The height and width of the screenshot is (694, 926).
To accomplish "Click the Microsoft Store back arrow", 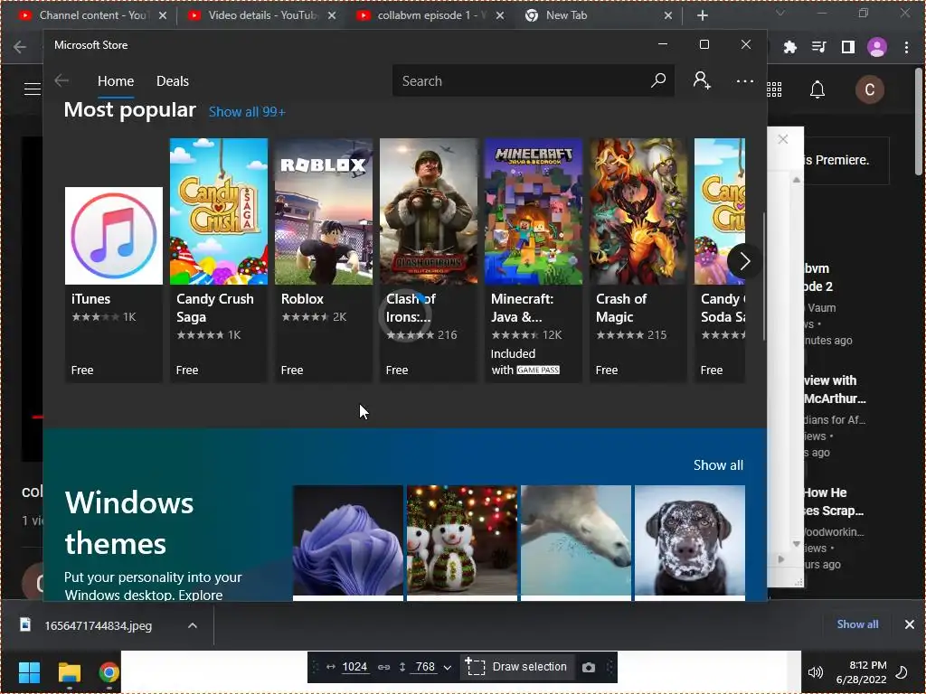I will coord(61,80).
